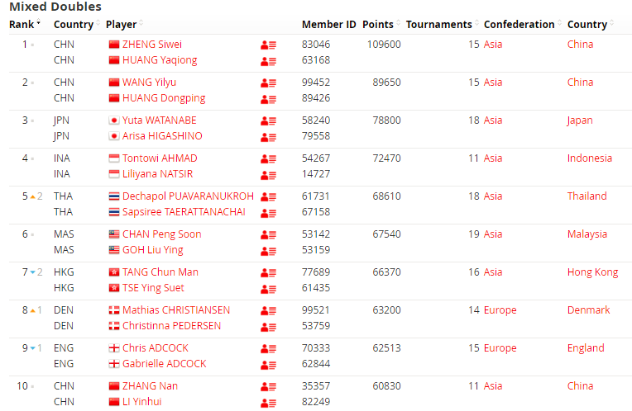Screen dimensions: 632x411
Task: Click Hong Kong flag beside TANG Chun Man
Action: (x=114, y=272)
